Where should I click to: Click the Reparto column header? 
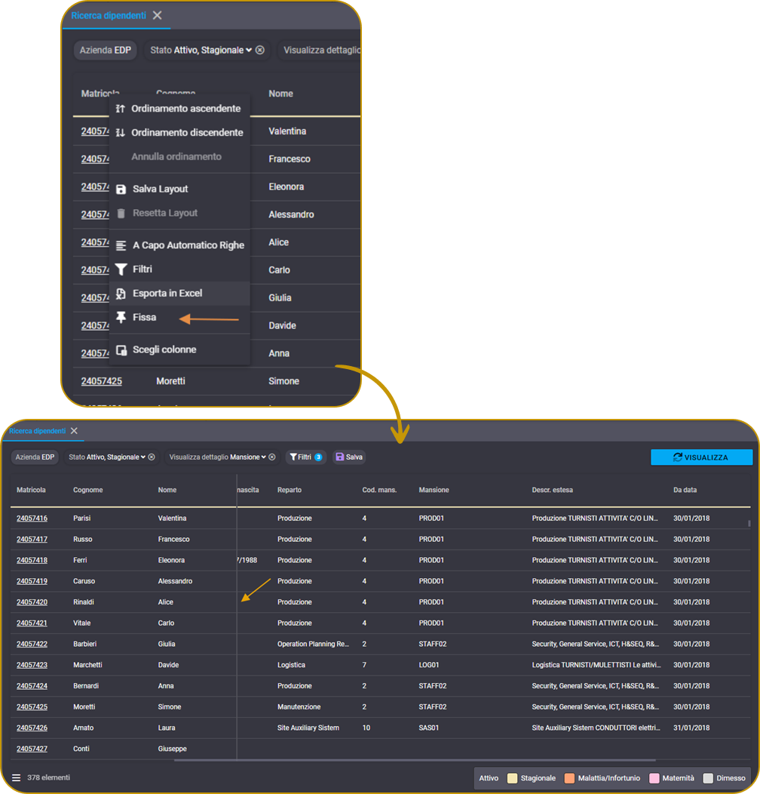[x=290, y=490]
